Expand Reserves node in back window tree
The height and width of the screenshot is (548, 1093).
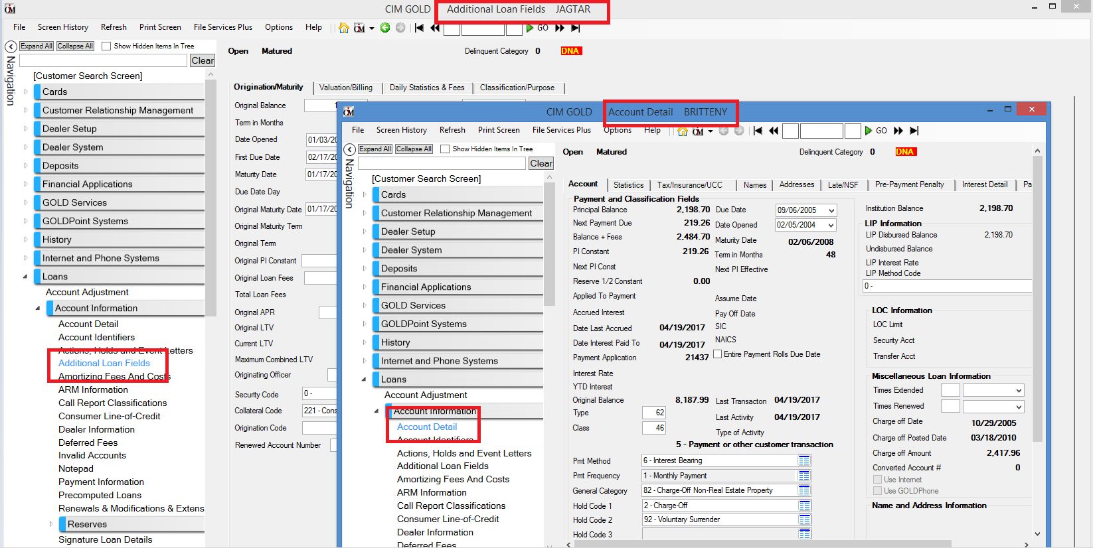[50, 524]
